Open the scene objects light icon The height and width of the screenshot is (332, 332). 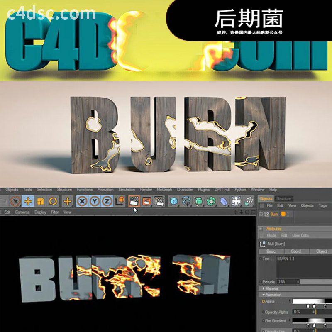click(x=236, y=201)
